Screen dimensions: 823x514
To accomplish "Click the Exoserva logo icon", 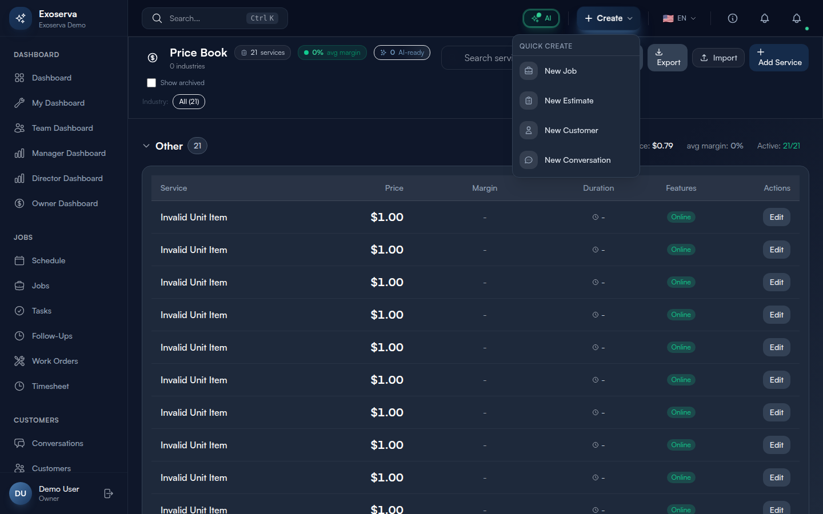I will 21,18.
